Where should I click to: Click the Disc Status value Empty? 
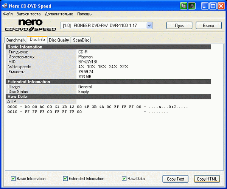click(83, 91)
